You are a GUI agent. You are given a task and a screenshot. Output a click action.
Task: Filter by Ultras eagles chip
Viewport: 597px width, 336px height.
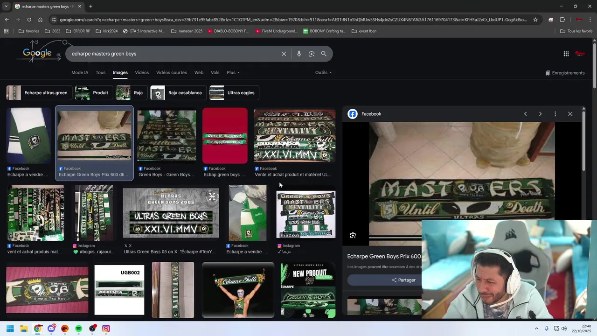point(234,93)
